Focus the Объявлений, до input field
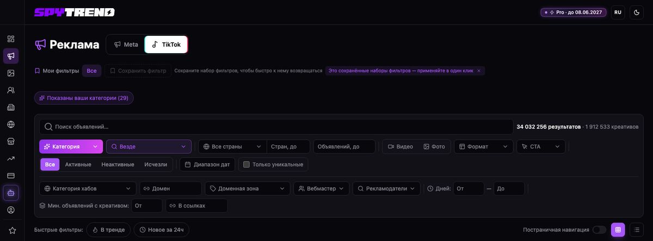 click(344, 146)
